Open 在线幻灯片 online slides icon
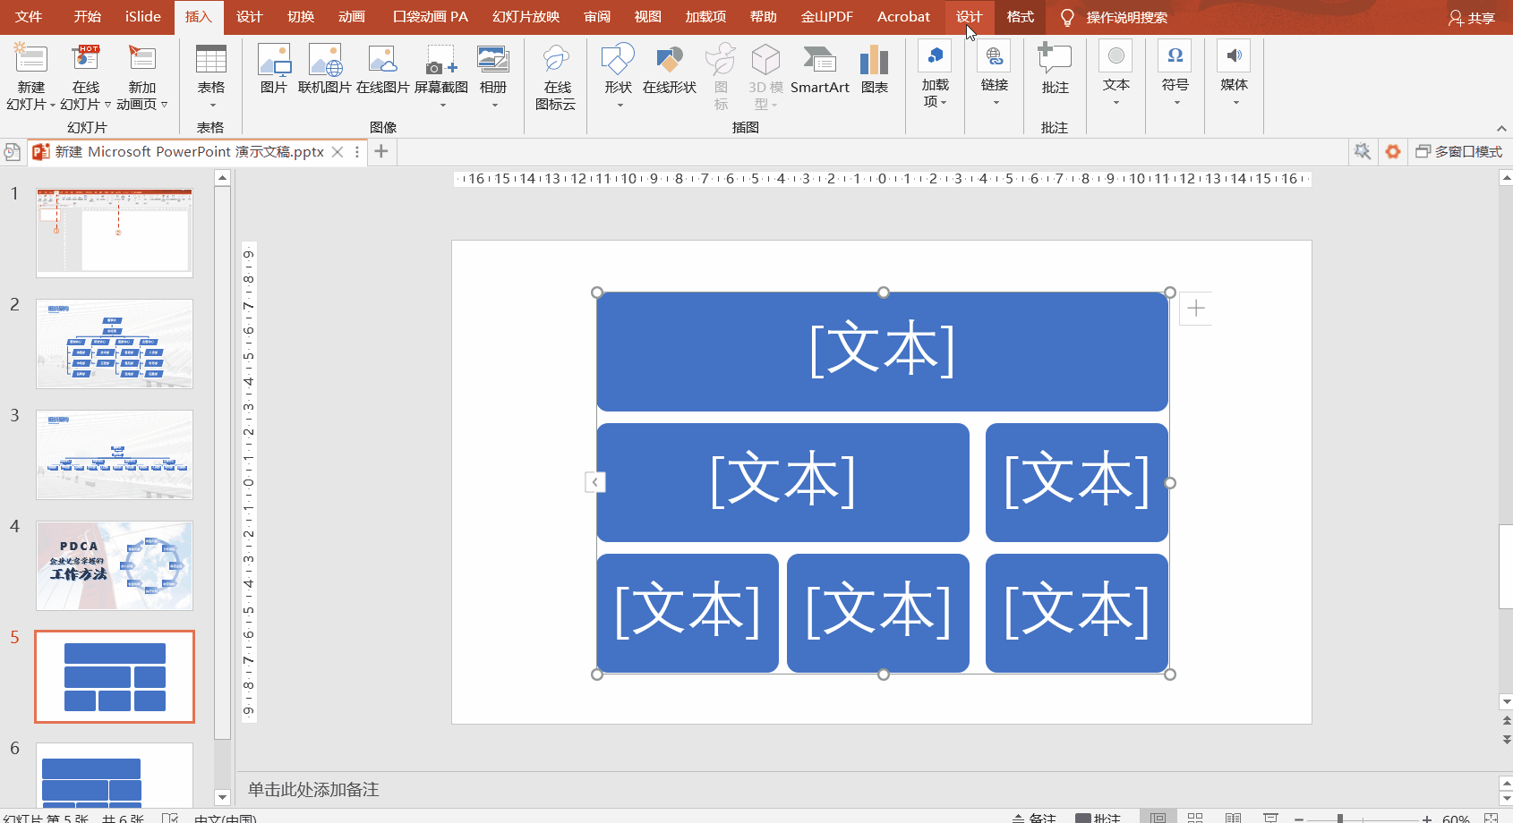 click(86, 59)
